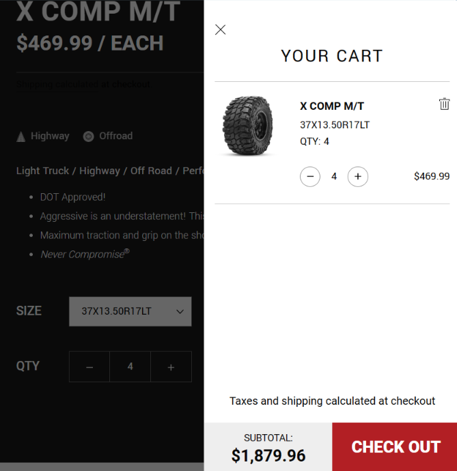The width and height of the screenshot is (457, 471).
Task: Decrease cart quantity with circled minus
Action: click(310, 177)
